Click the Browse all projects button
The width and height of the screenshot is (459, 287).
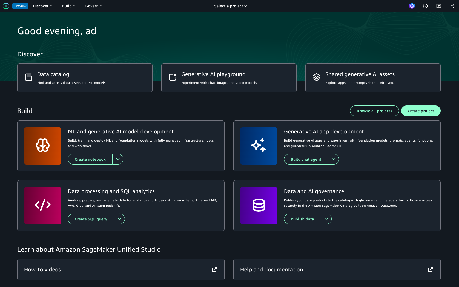(374, 111)
